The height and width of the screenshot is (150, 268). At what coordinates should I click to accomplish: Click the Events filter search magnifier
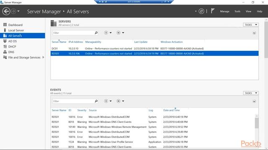point(96,101)
